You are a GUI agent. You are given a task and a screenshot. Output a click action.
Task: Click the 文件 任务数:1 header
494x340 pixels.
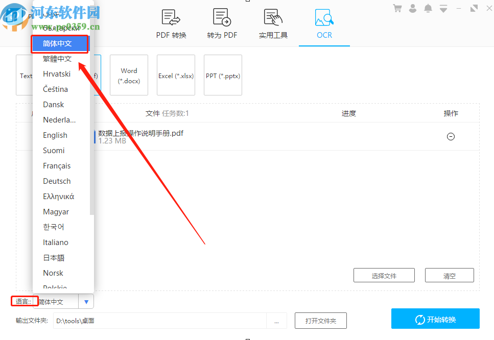(x=167, y=113)
